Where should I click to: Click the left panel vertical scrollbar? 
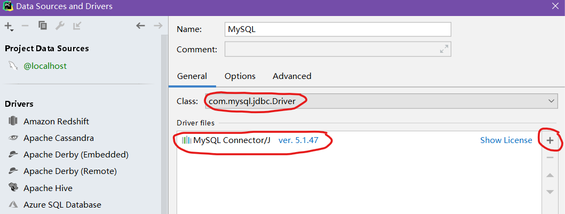(x=164, y=124)
